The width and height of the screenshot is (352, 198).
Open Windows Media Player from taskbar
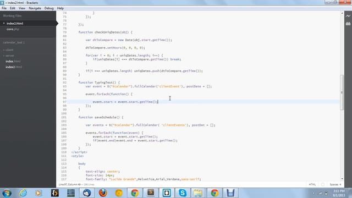[x=38, y=193]
